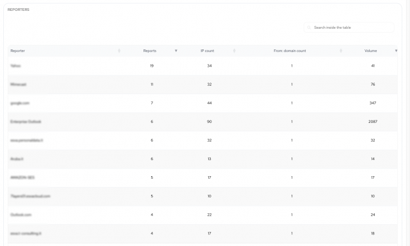Select the google.com reporter name

click(x=20, y=103)
